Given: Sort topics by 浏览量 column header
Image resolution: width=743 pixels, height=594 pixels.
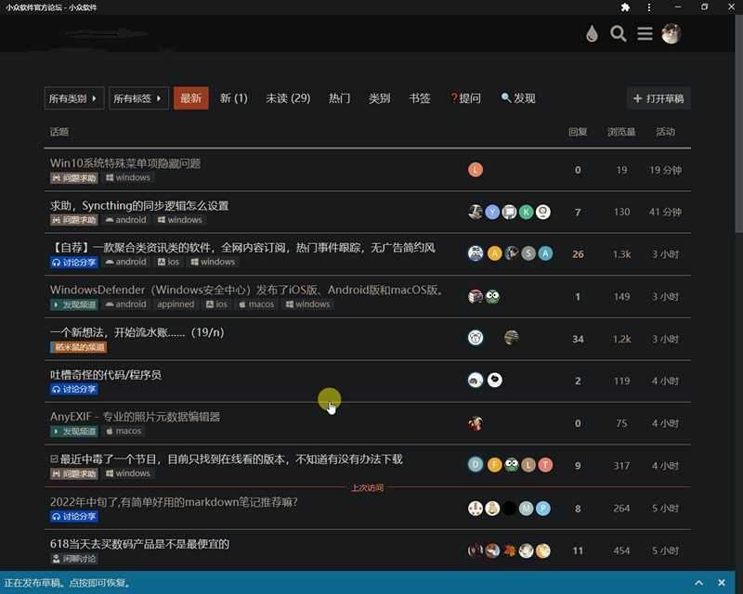Looking at the screenshot, I should coord(621,132).
